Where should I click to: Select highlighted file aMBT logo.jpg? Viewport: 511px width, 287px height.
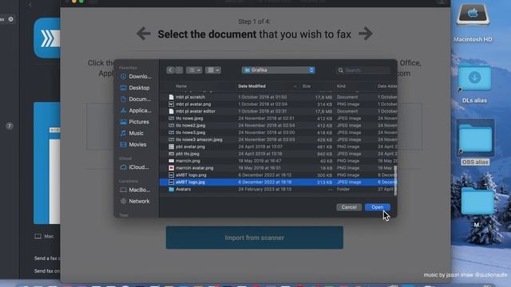click(x=278, y=183)
